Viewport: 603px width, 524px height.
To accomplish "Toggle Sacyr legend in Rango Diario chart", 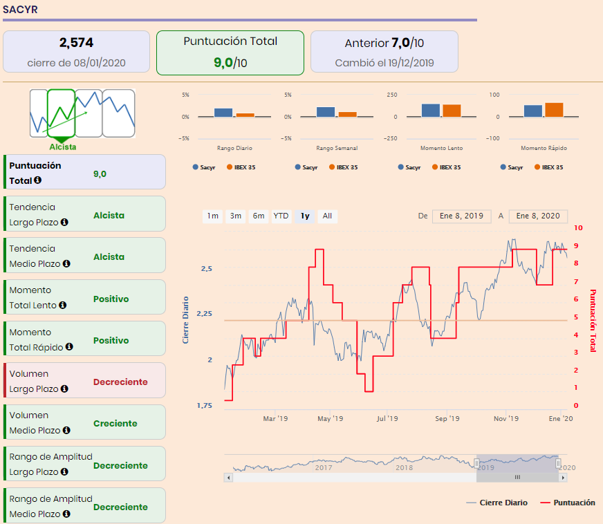I will click(x=204, y=167).
